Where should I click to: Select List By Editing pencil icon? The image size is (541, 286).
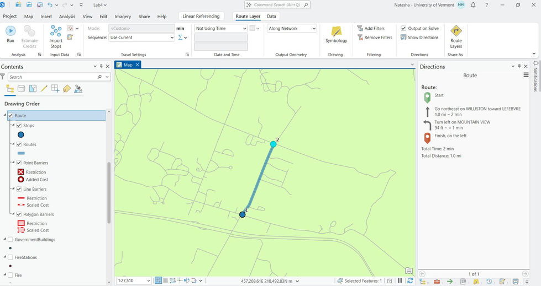click(x=44, y=89)
